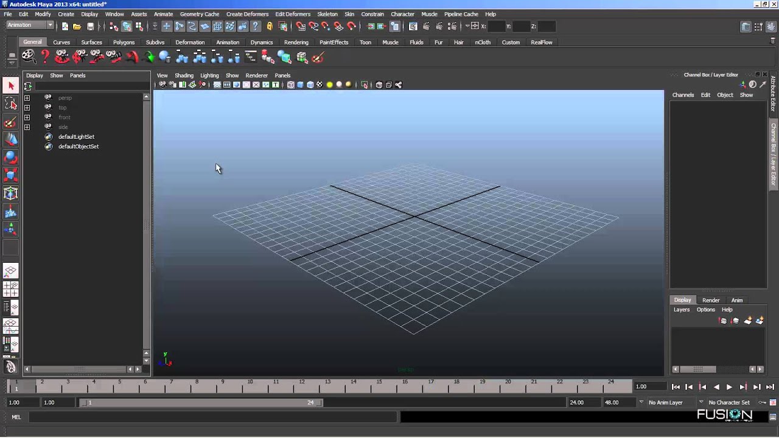Click the paint brush shelf icon
The height and width of the screenshot is (438, 779).
pos(318,57)
